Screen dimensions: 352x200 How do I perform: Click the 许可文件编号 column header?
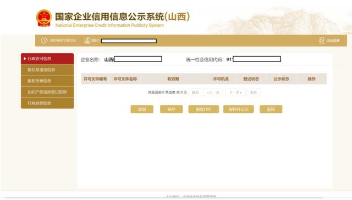(95, 79)
